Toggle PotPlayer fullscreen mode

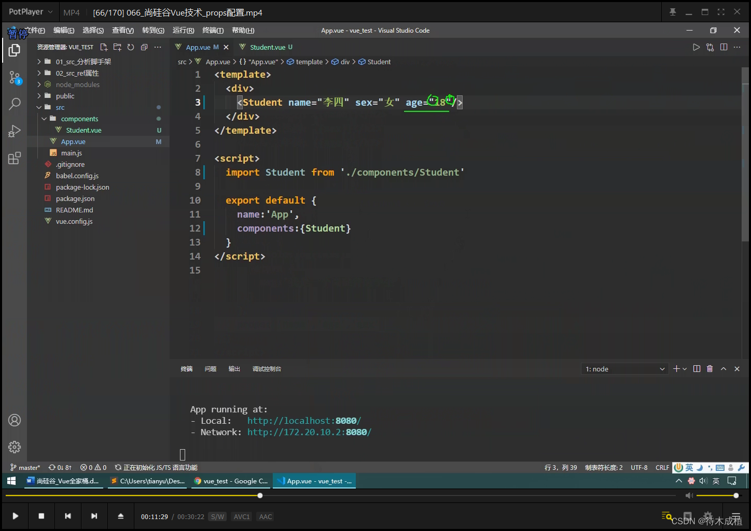[721, 12]
